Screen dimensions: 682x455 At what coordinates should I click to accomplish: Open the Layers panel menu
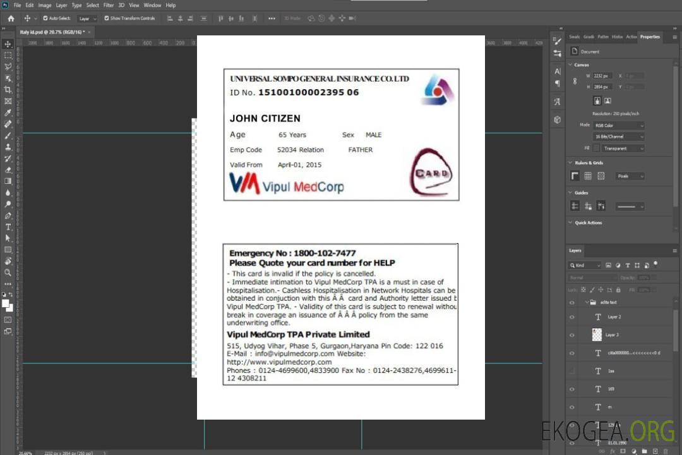(674, 251)
